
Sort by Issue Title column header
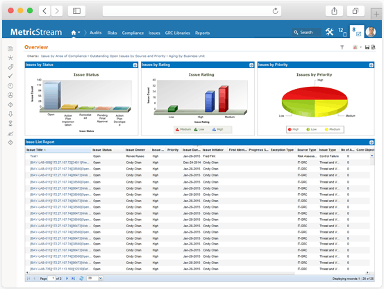(58, 150)
